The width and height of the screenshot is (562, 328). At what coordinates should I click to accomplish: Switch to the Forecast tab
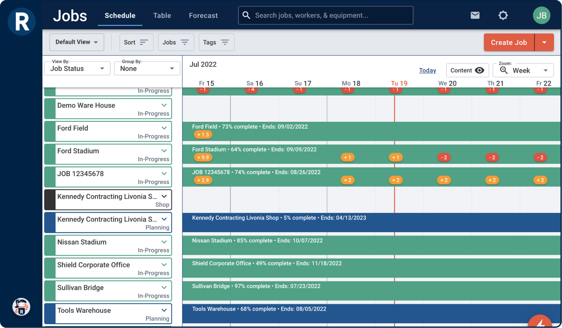[203, 15]
